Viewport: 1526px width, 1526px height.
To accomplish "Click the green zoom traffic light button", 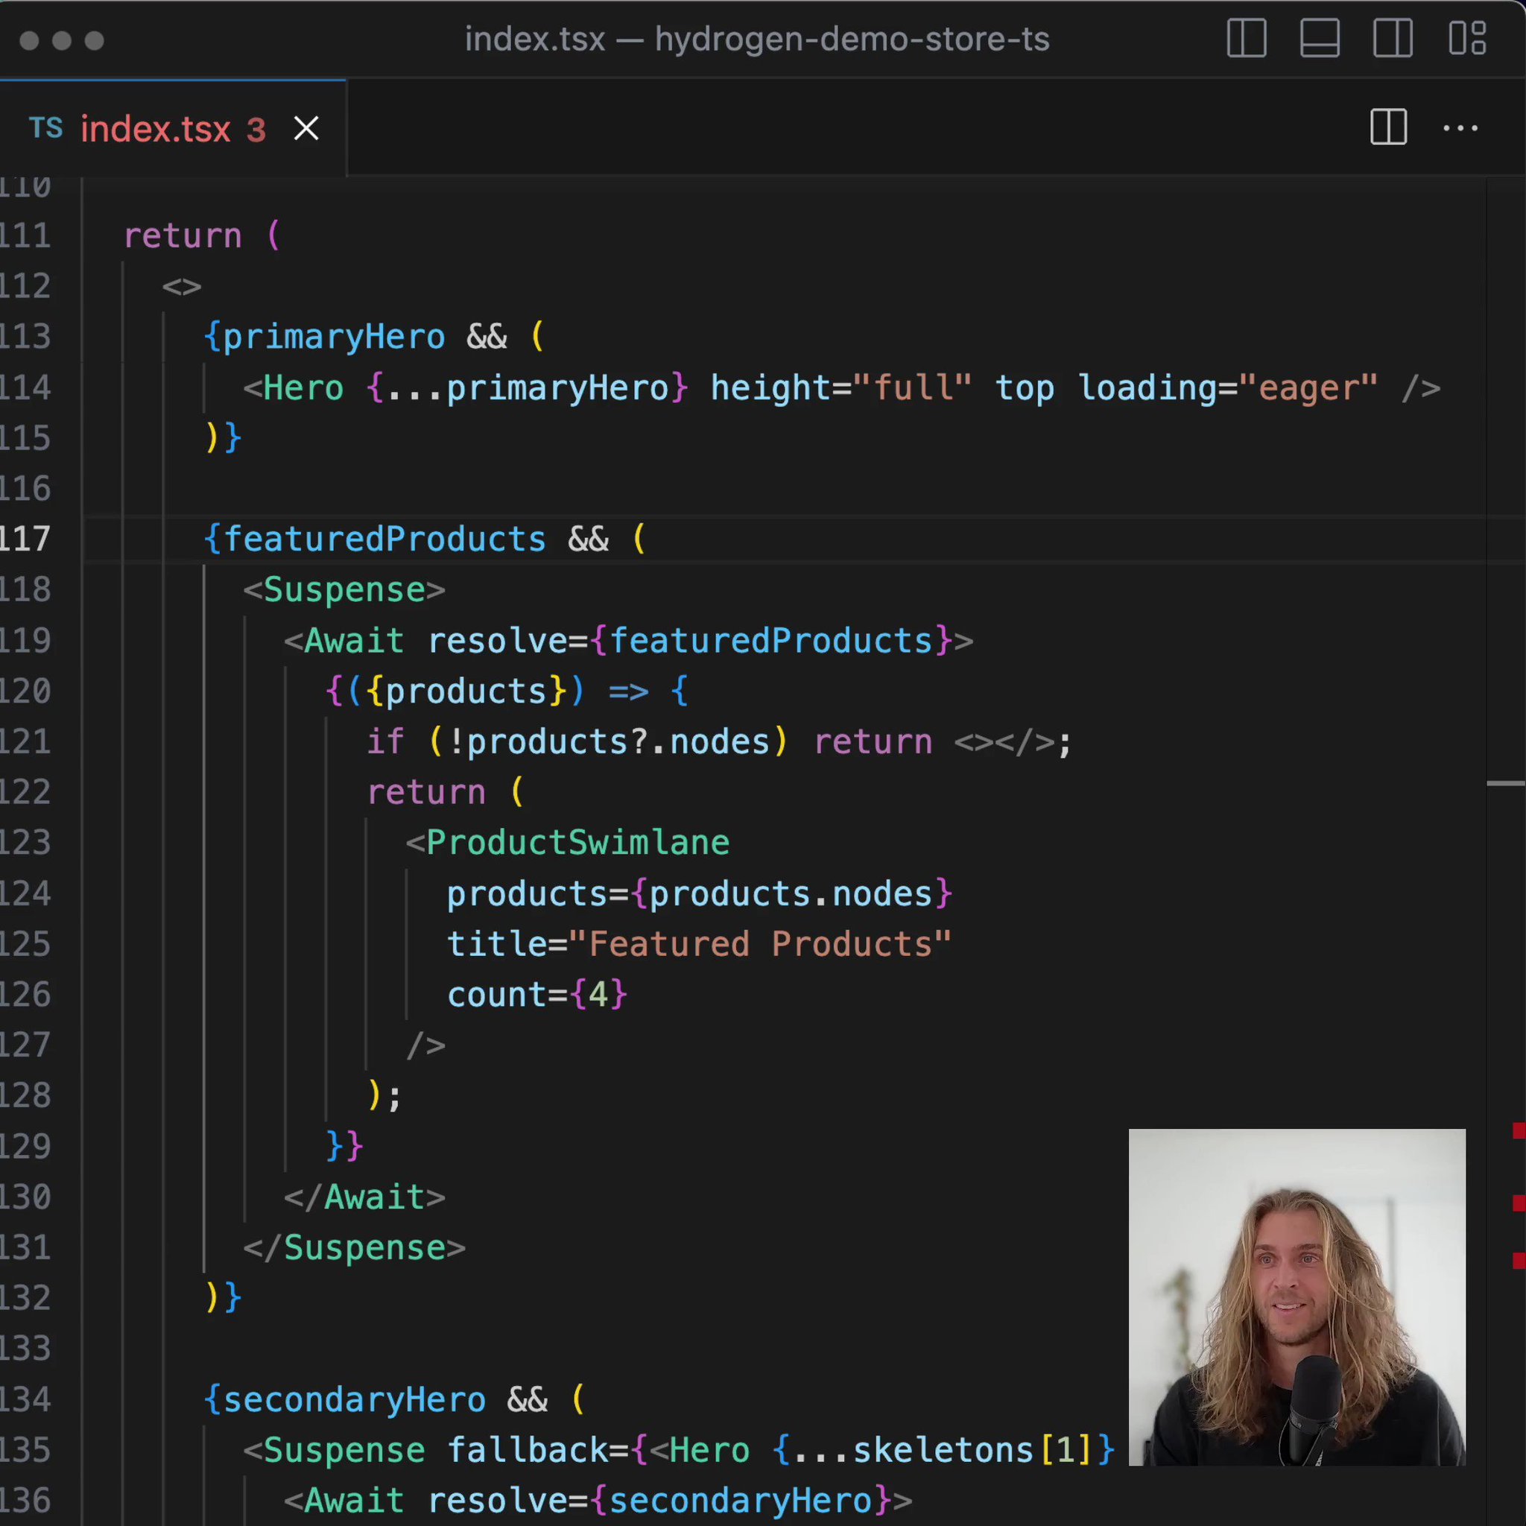I will [x=95, y=40].
